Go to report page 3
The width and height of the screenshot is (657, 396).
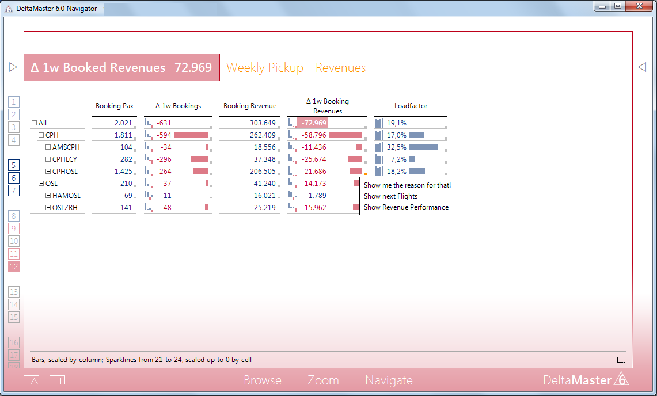(14, 127)
